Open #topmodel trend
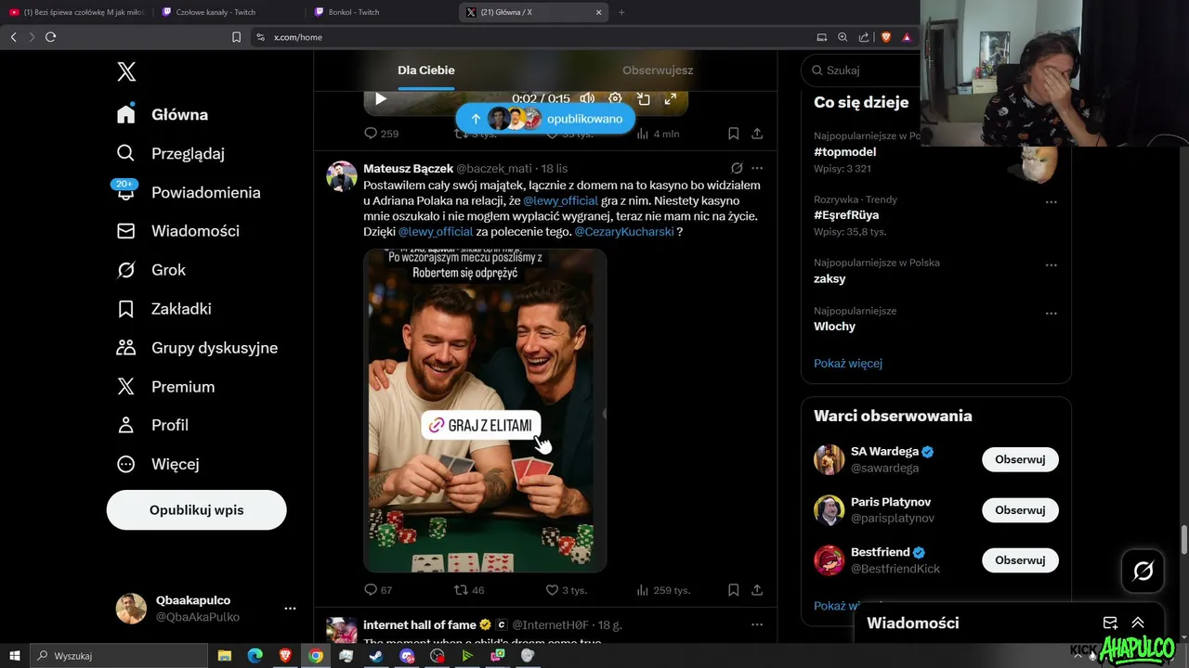This screenshot has height=668, width=1189. tap(844, 152)
